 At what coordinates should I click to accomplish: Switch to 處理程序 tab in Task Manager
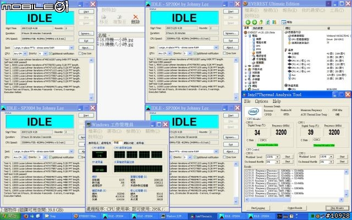tap(106, 143)
